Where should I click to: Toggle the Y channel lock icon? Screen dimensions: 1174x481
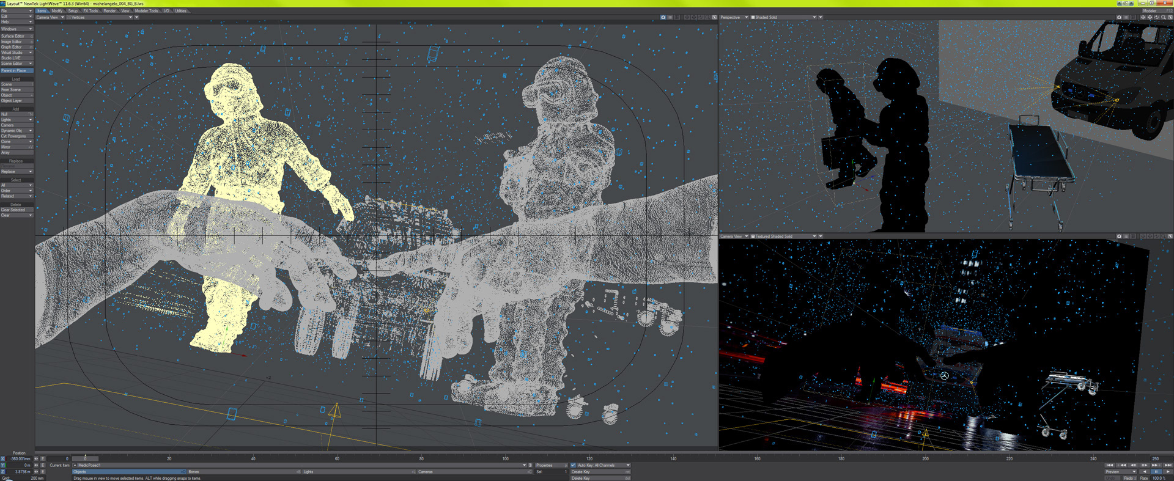pyautogui.click(x=36, y=465)
